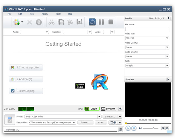Adjust the preview volume slider
The width and height of the screenshot is (175, 139).
[151, 128]
